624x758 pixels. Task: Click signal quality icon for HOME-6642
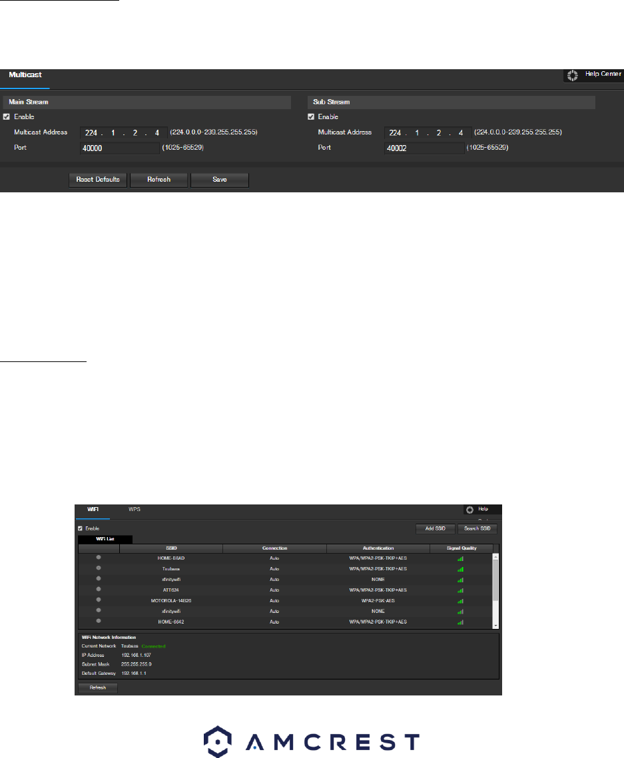[460, 622]
